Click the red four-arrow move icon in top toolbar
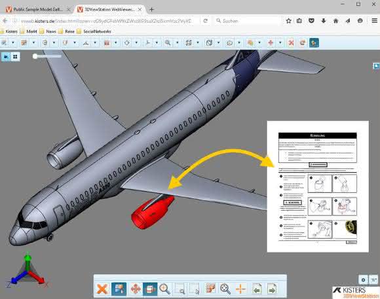Image resolution: width=380 pixels, height=299 pixels. click(271, 43)
